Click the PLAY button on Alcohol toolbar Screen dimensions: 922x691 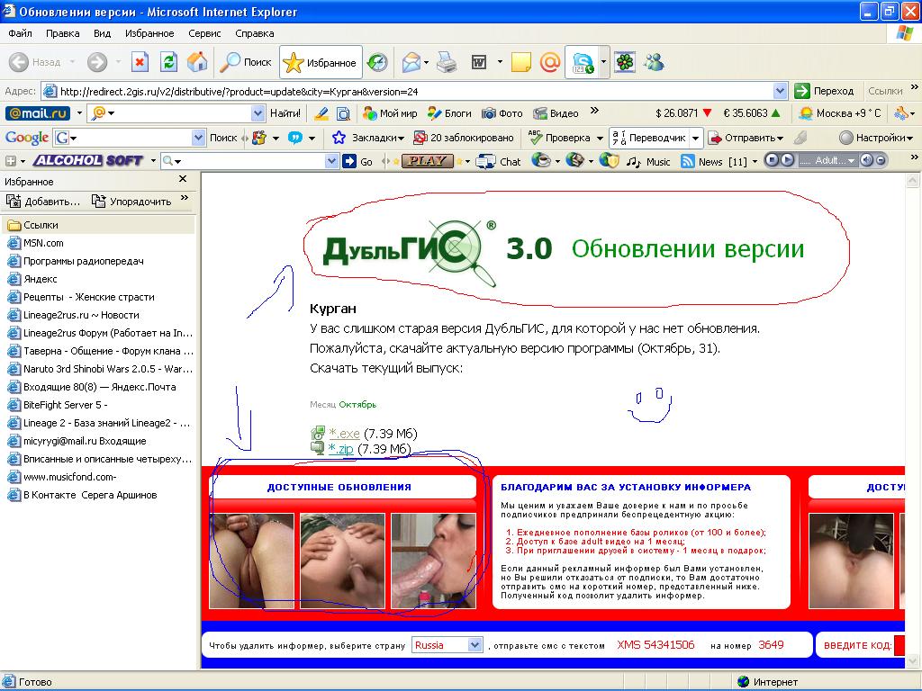click(x=428, y=160)
